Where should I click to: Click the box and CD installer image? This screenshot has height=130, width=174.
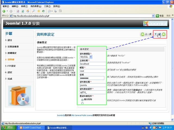point(19,96)
